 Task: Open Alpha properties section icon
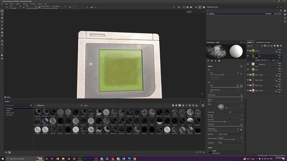[212, 61]
